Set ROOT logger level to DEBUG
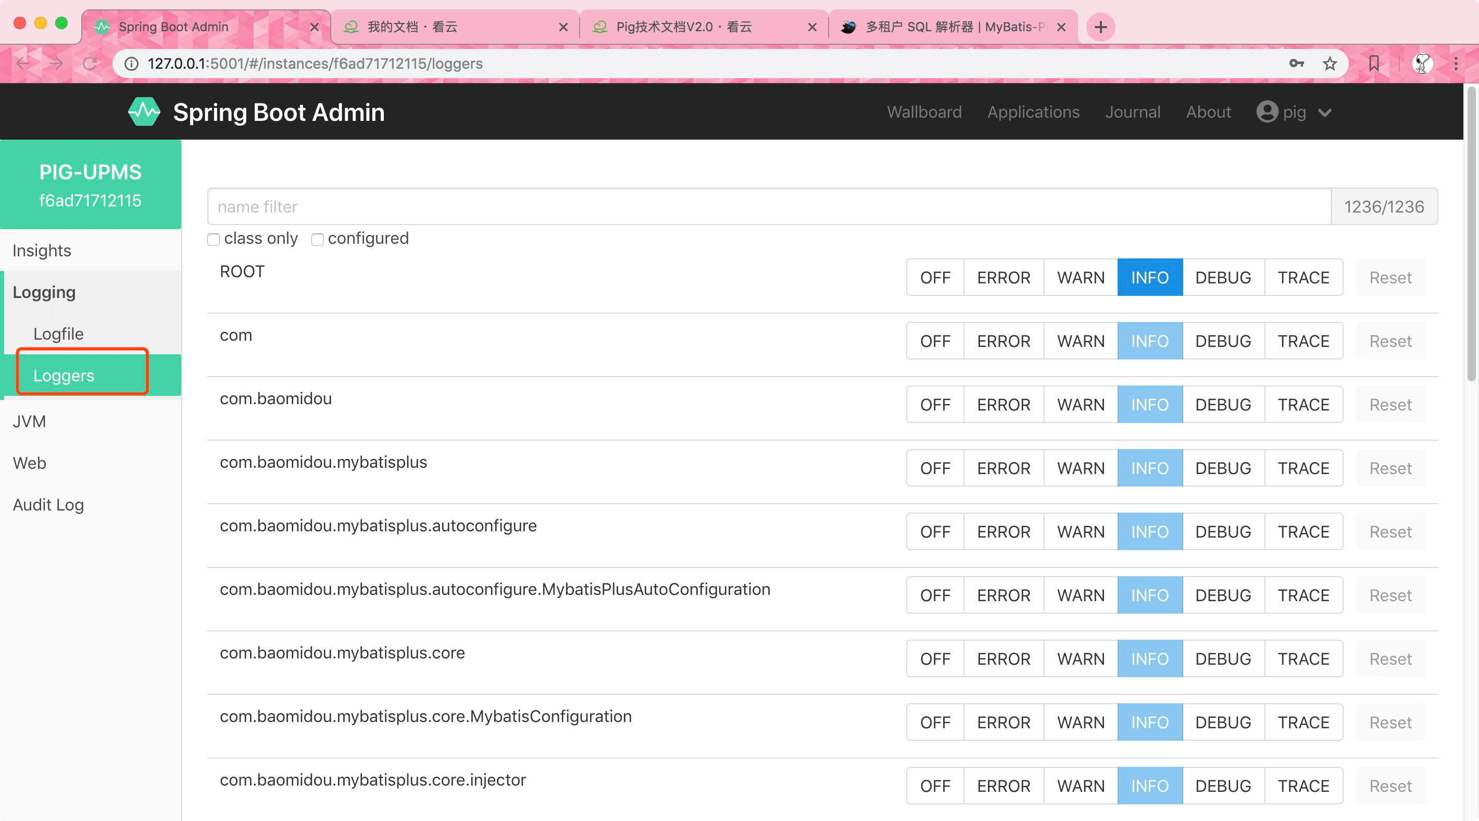 1223,278
